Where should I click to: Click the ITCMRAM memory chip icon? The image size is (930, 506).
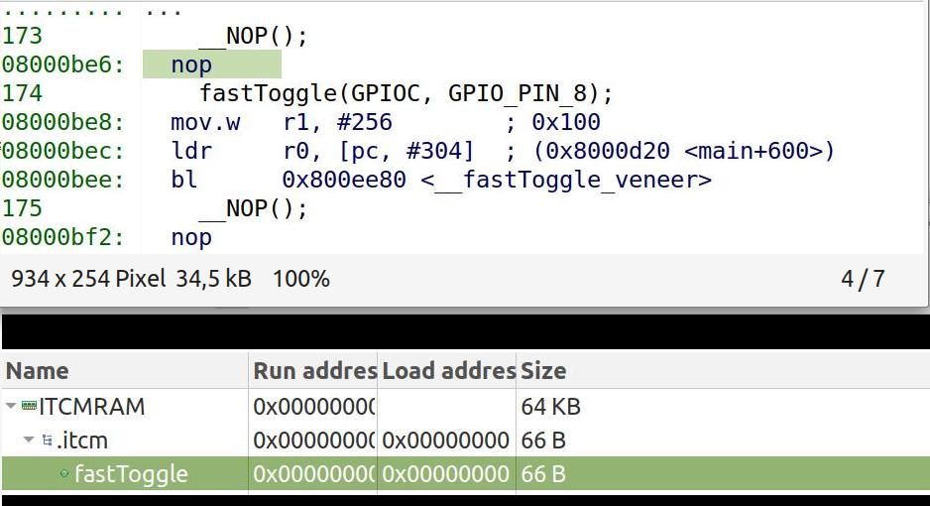click(29, 406)
